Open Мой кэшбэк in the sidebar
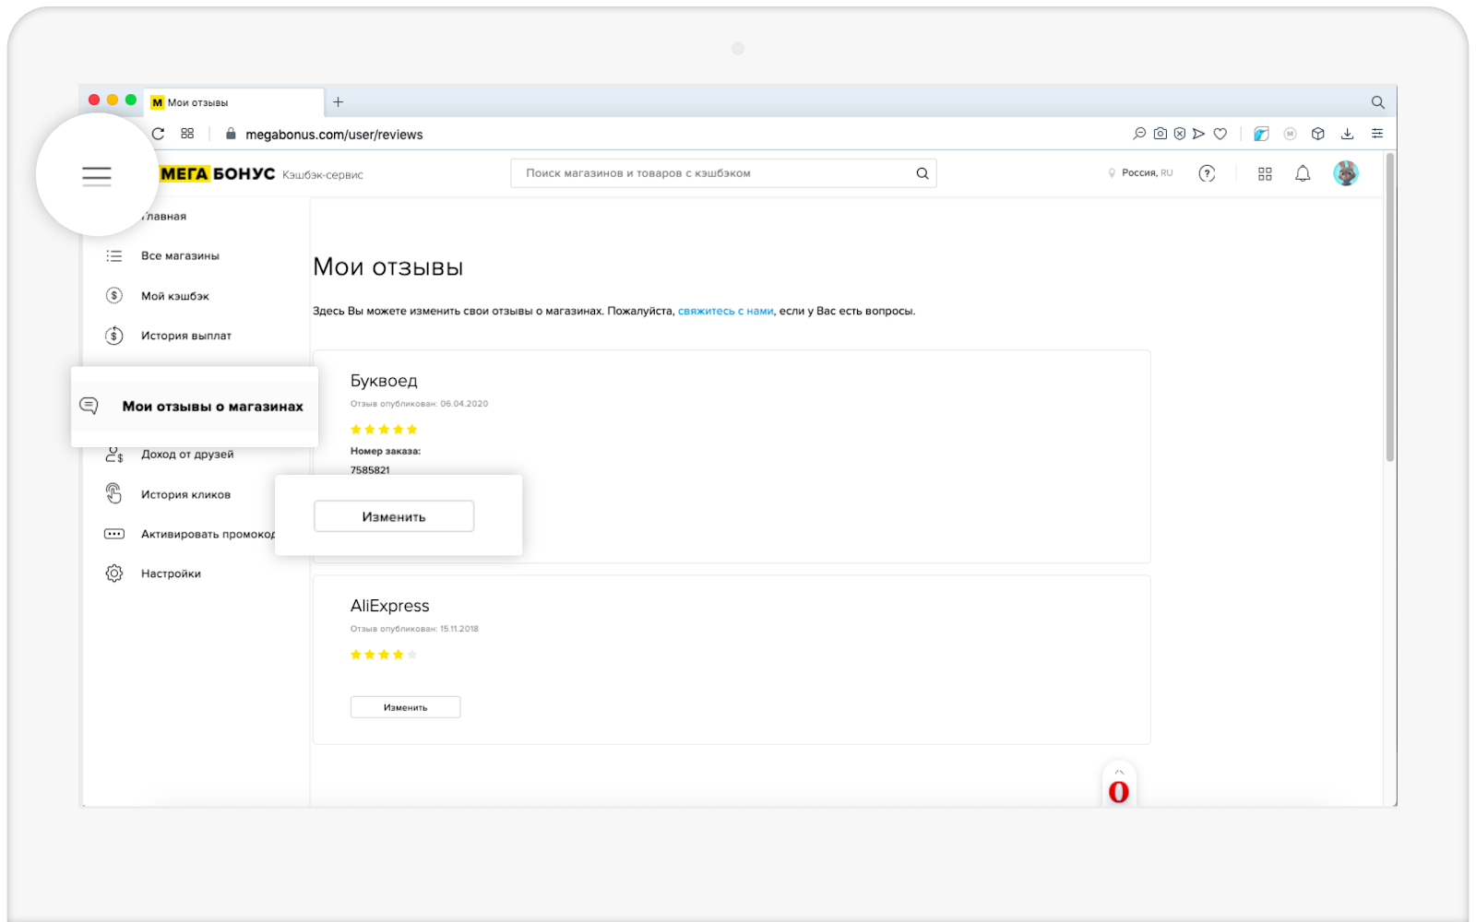1476x922 pixels. (175, 296)
